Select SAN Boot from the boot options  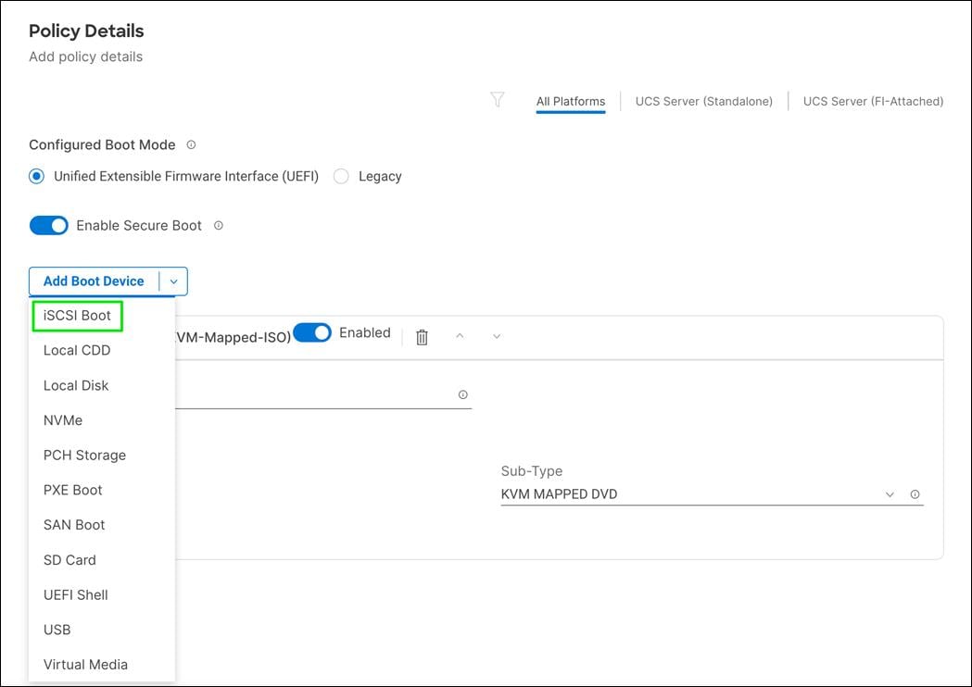(74, 524)
